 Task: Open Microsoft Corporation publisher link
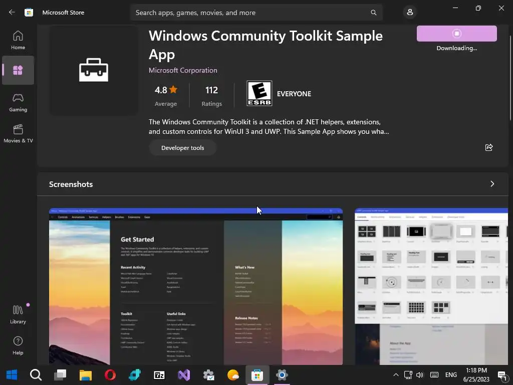[183, 70]
